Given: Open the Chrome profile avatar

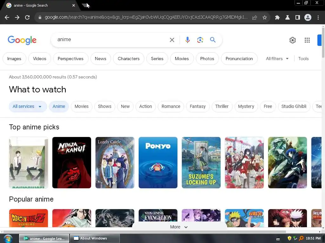Looking at the screenshot, I should [308, 18].
